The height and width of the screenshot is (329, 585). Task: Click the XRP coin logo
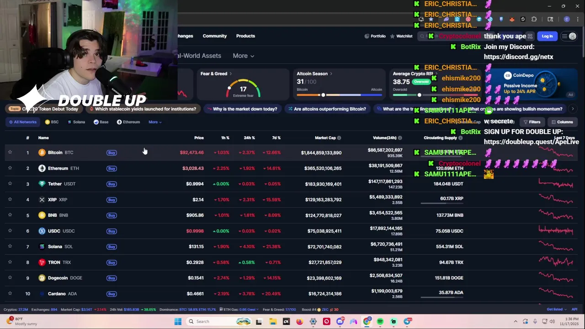tap(42, 199)
